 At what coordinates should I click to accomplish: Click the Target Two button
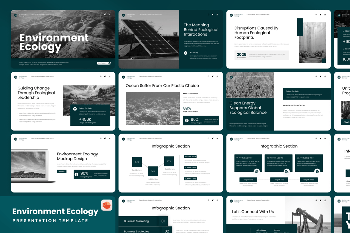[279, 180]
